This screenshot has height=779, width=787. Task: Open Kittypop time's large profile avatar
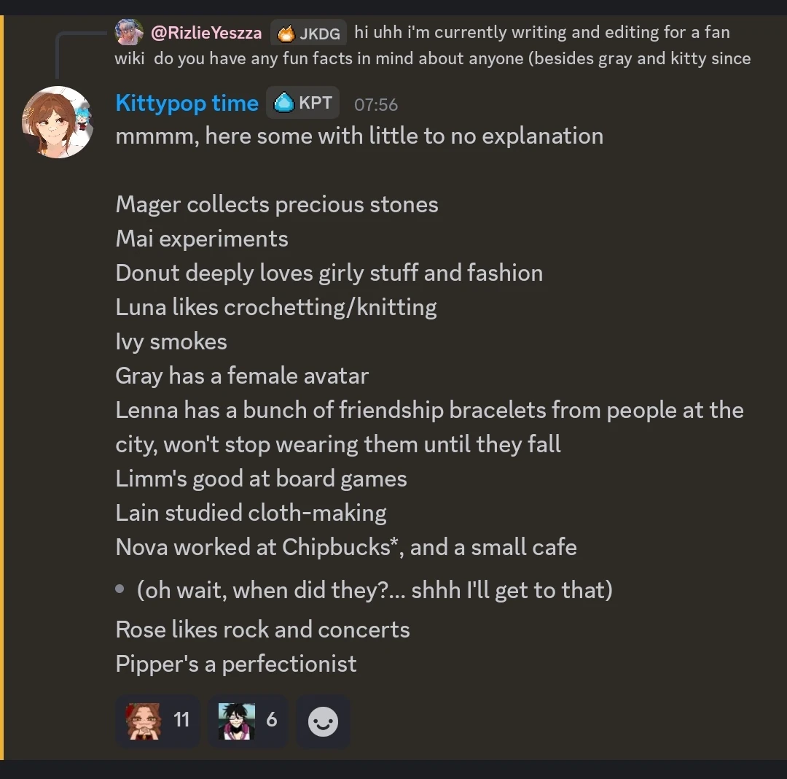[58, 122]
